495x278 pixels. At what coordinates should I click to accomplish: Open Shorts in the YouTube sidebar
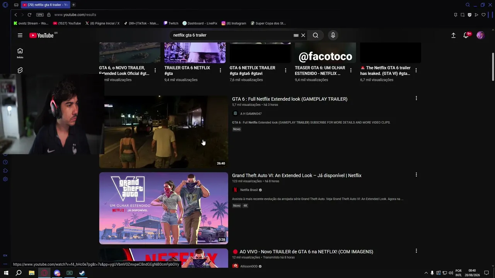coord(20,70)
